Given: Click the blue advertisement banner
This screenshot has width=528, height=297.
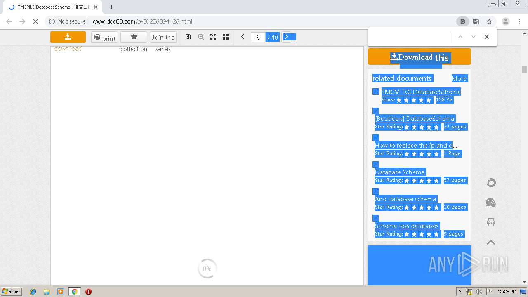Looking at the screenshot, I should [420, 265].
